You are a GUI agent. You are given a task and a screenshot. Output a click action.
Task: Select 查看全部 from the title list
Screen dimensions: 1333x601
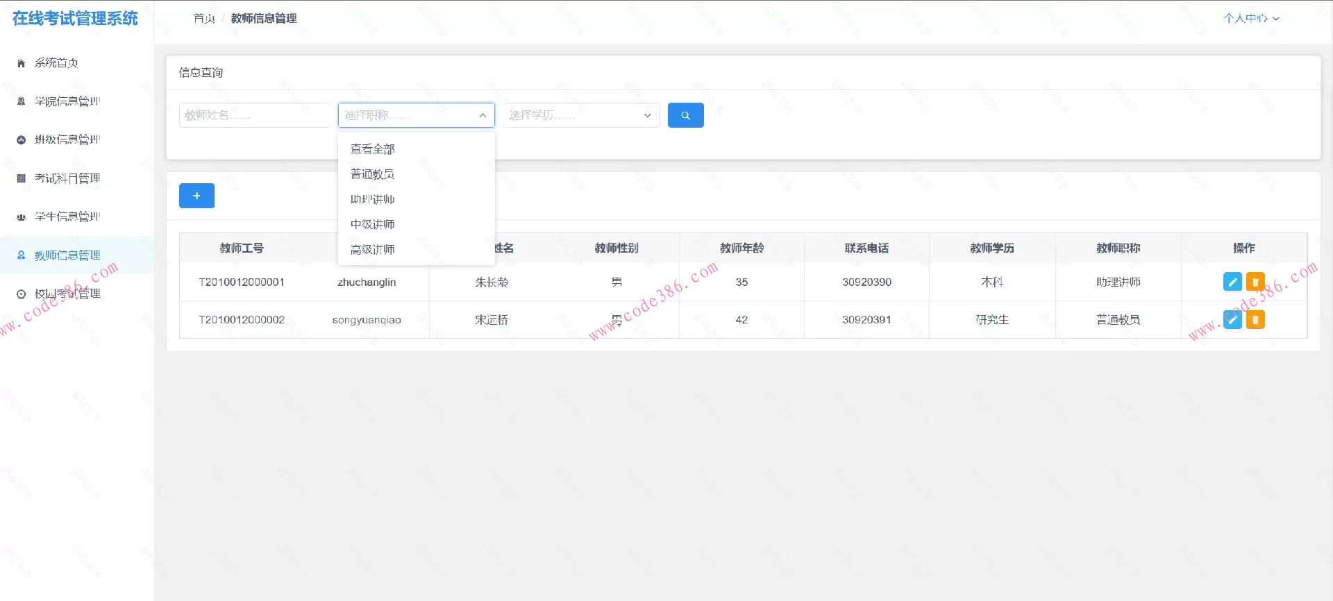pos(373,149)
